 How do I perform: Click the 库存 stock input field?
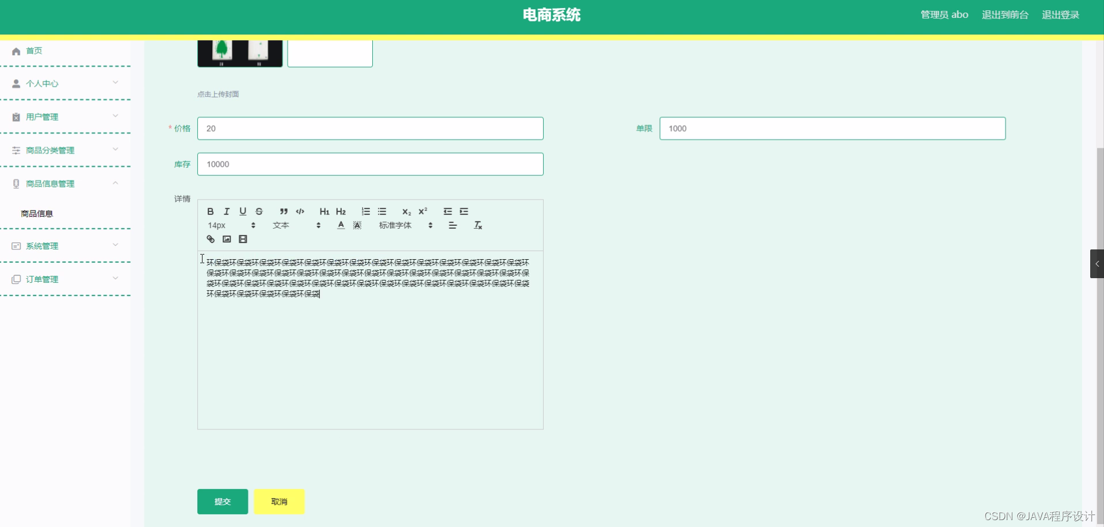370,164
